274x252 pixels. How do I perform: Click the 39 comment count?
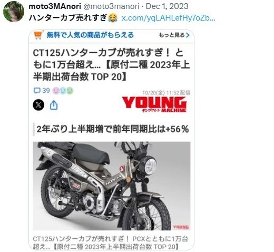pyautogui.click(x=46, y=91)
